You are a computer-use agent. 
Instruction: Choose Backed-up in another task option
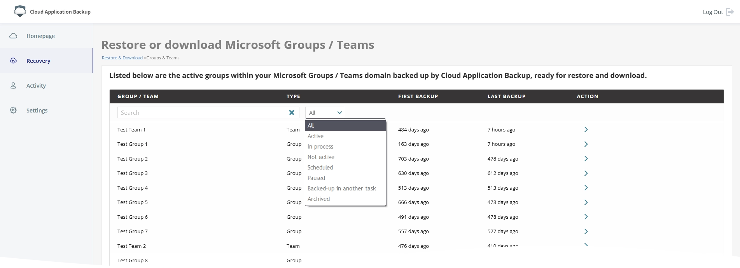pyautogui.click(x=346, y=188)
